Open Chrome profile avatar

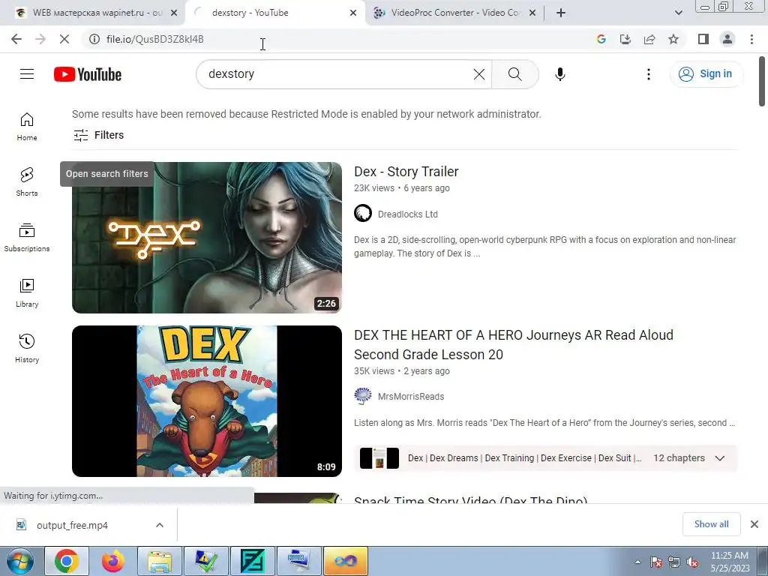pyautogui.click(x=727, y=39)
